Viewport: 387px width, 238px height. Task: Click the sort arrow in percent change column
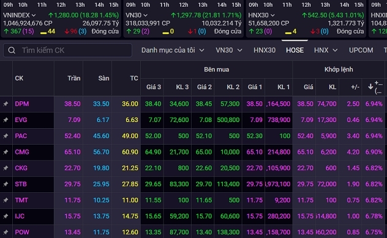[370, 87]
